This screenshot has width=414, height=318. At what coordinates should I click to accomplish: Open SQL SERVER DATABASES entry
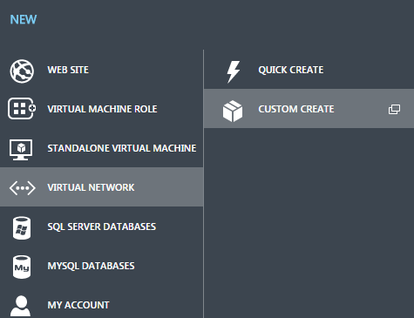pyautogui.click(x=102, y=227)
